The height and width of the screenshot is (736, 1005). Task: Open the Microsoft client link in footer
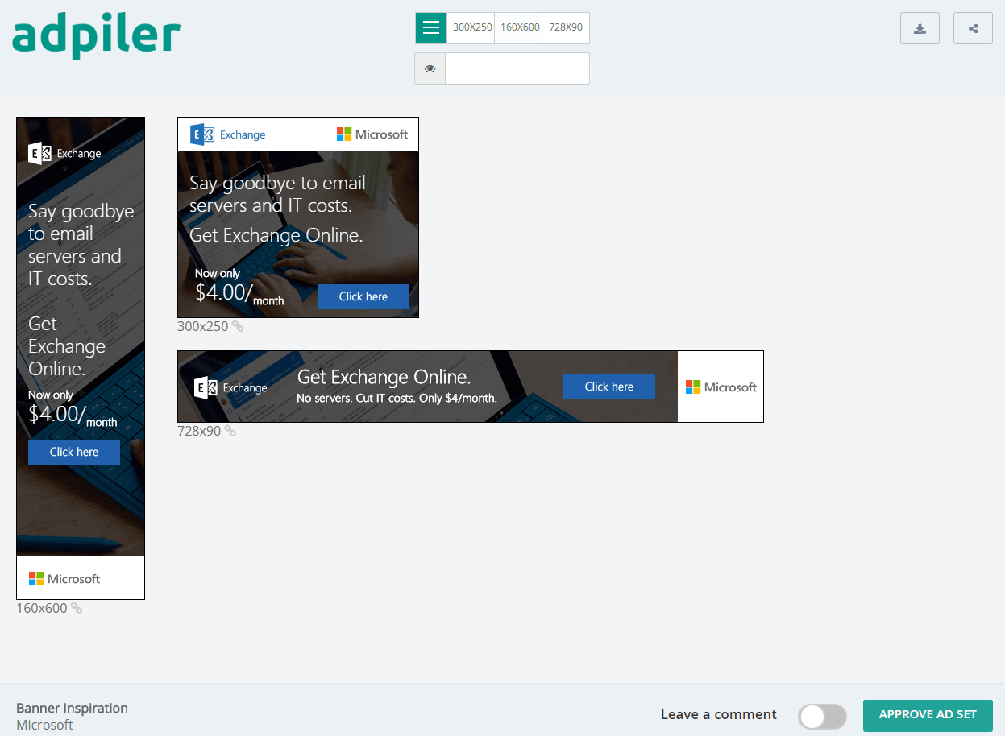coord(44,725)
